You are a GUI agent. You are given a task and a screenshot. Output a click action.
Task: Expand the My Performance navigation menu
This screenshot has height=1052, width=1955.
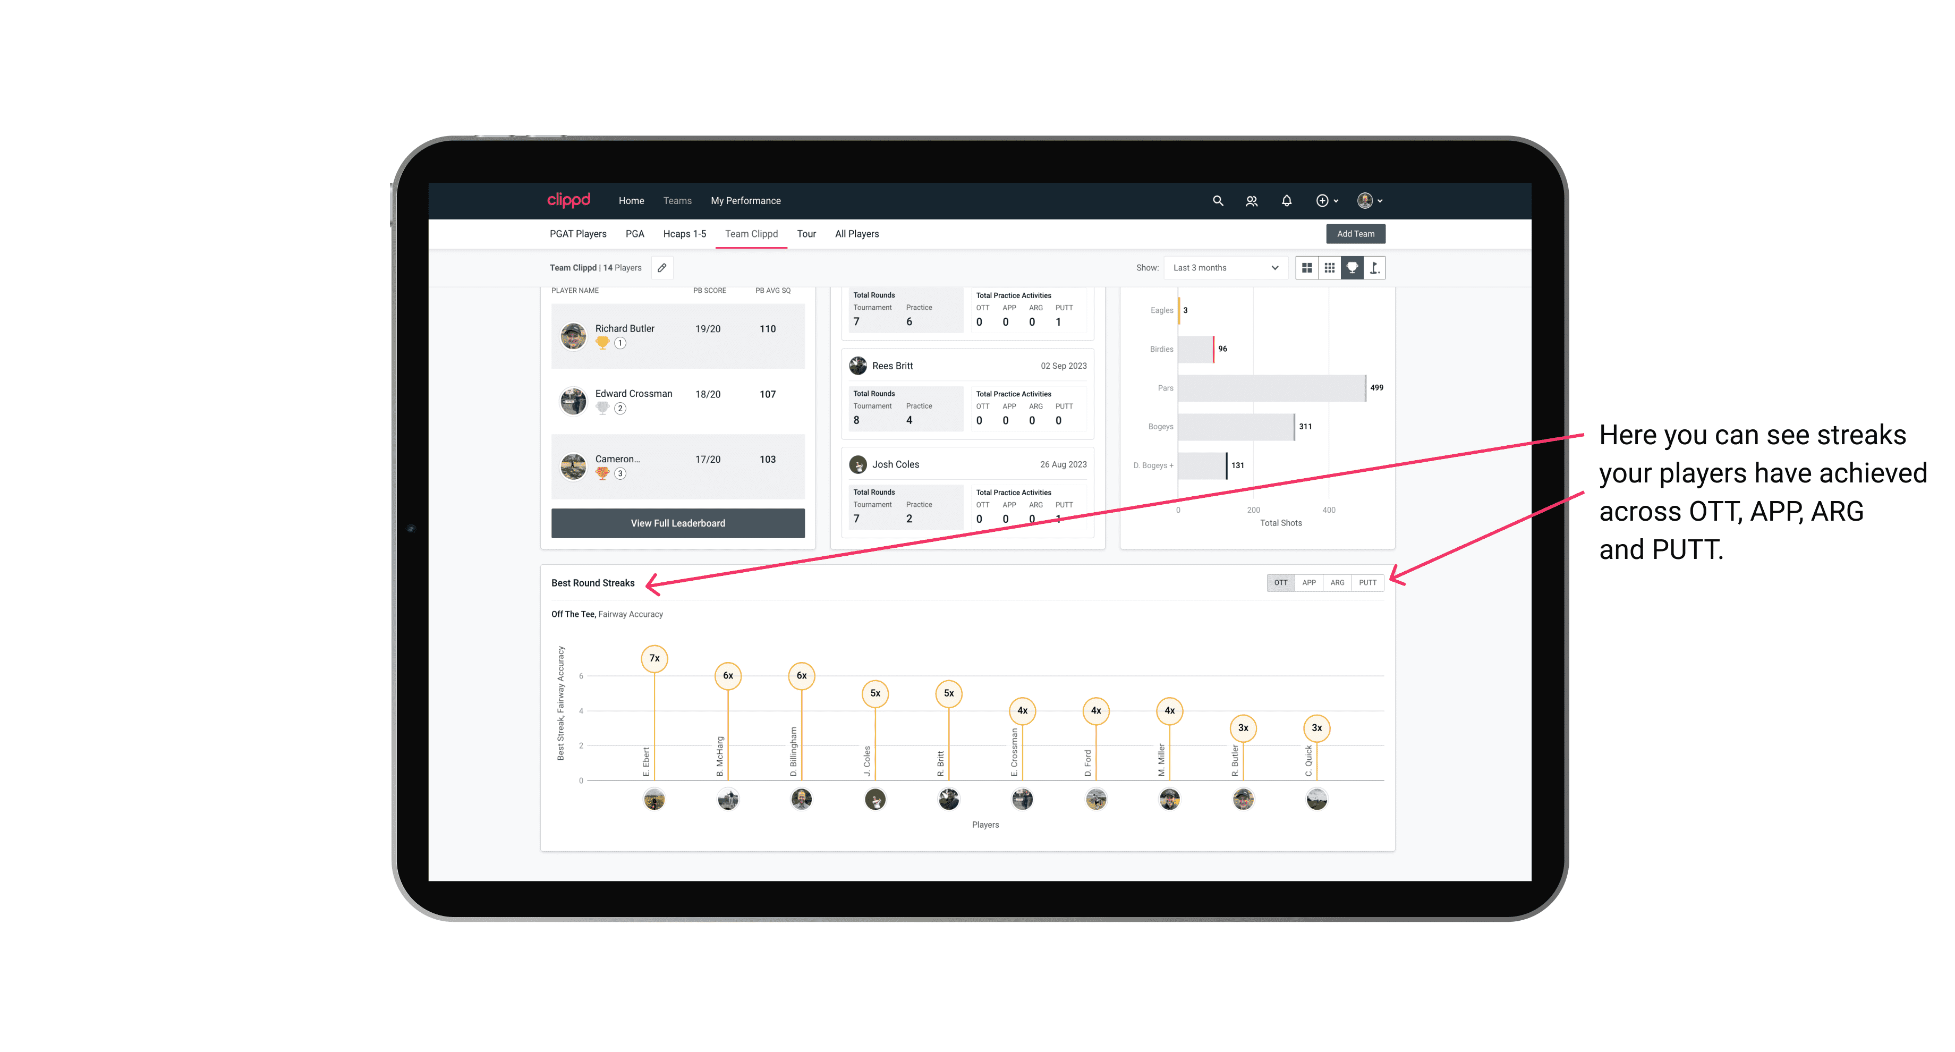(x=746, y=201)
